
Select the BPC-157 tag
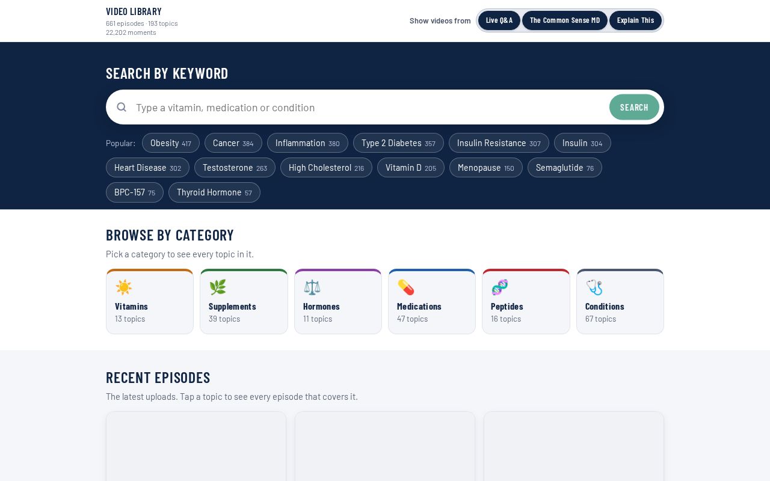coord(135,192)
